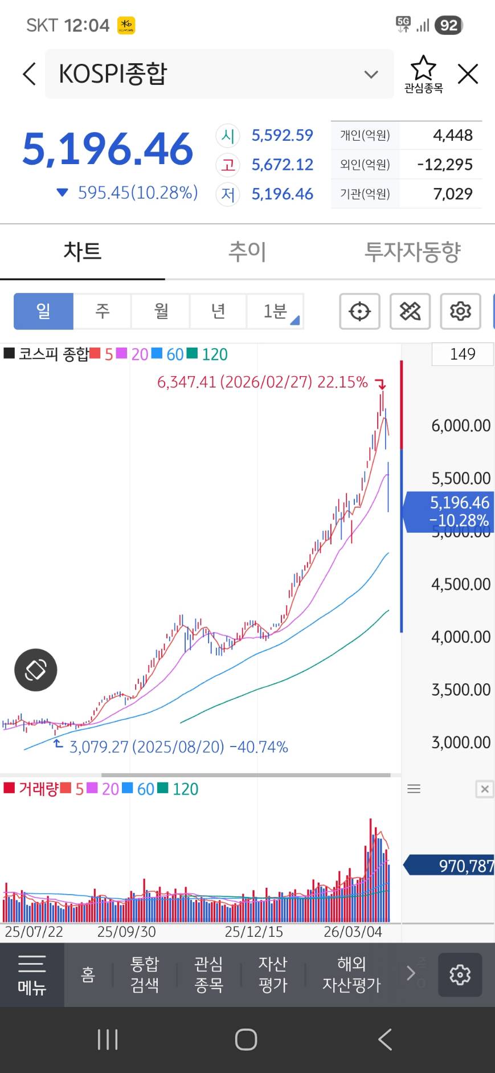Viewport: 495px width, 1073px height.
Task: Open the volume panel options icon
Action: point(414,789)
